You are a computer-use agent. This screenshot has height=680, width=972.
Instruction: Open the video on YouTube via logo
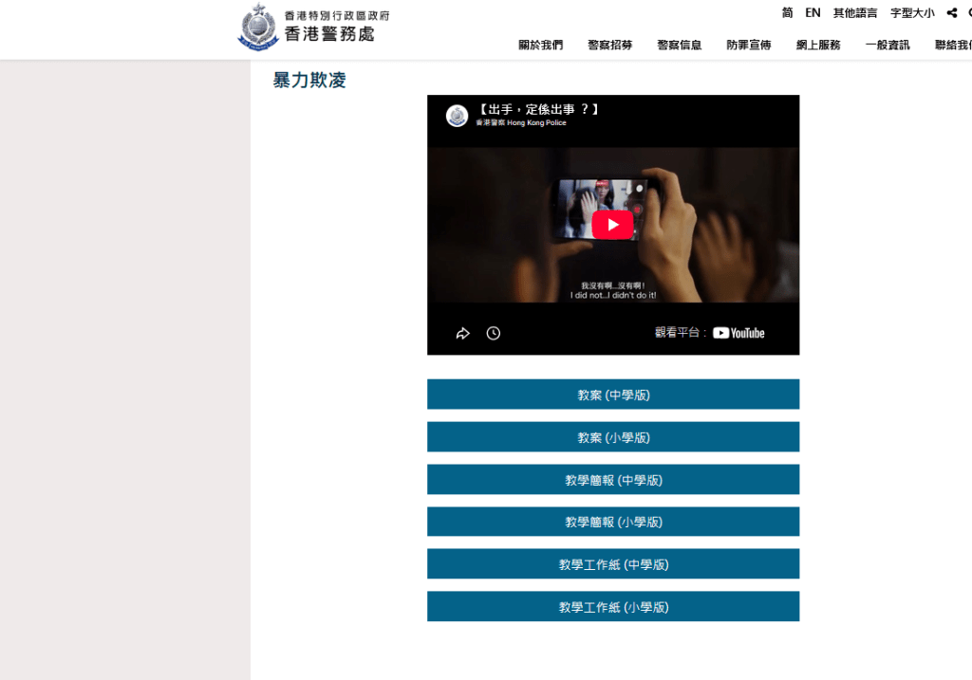pos(738,333)
